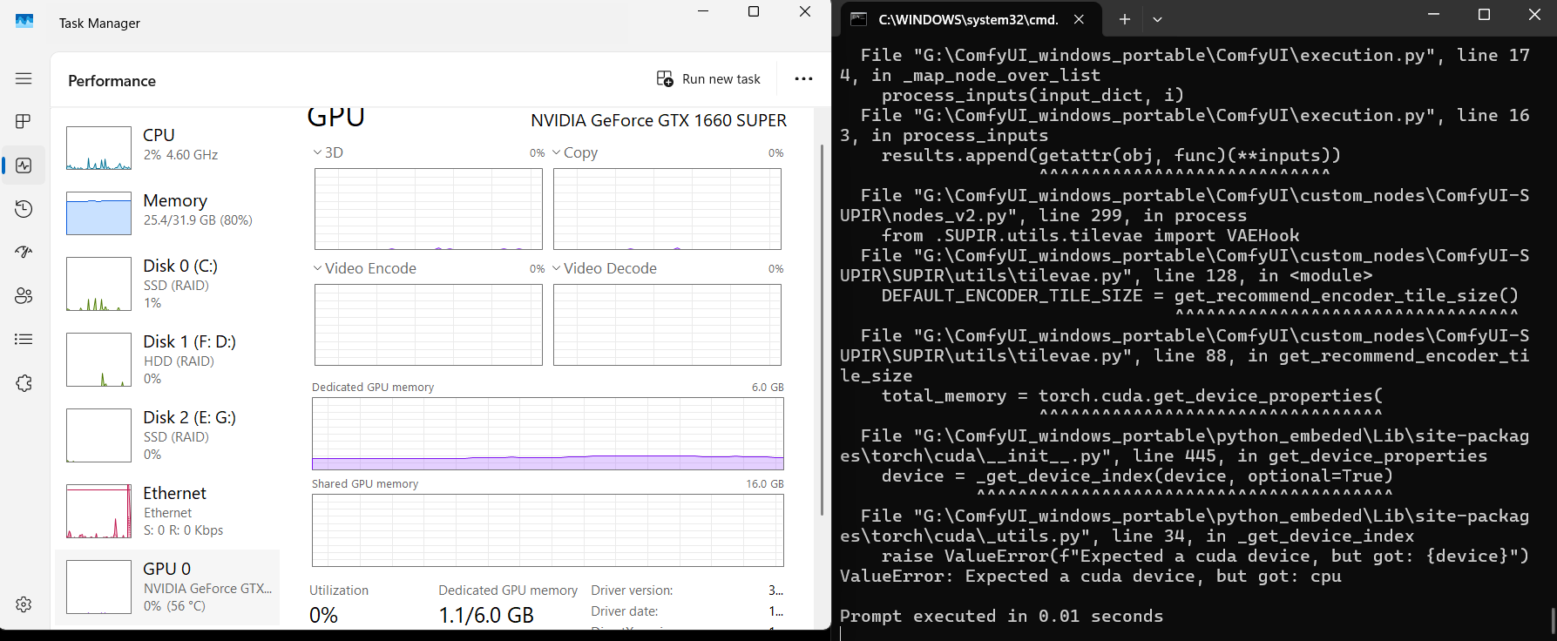Select the Performance page icon in sidebar
1557x641 pixels.
[24, 165]
